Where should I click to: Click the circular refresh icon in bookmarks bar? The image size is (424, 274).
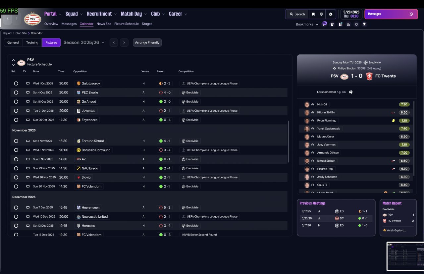(356, 24)
